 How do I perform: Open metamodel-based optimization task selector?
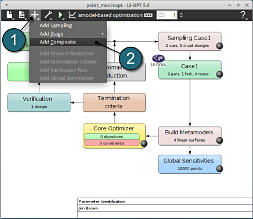tap(110, 15)
